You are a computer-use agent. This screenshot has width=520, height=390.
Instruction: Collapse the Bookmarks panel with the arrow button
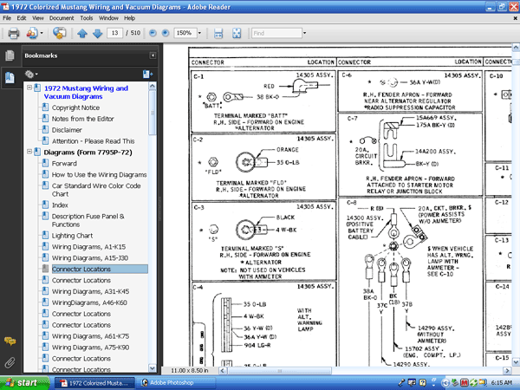153,55
